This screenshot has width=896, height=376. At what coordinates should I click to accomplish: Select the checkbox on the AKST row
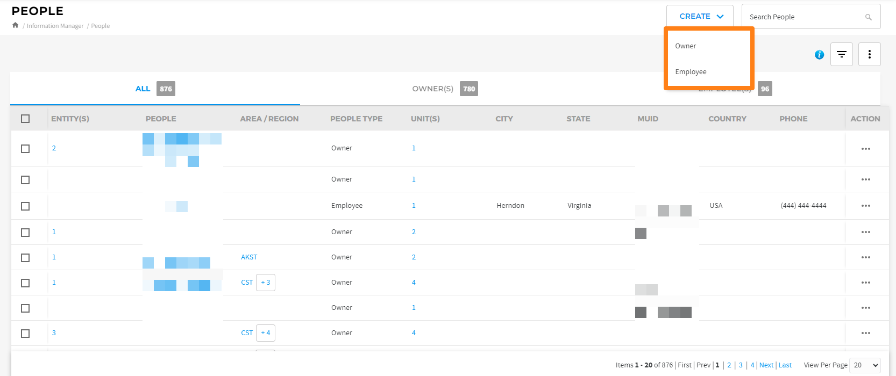point(25,258)
